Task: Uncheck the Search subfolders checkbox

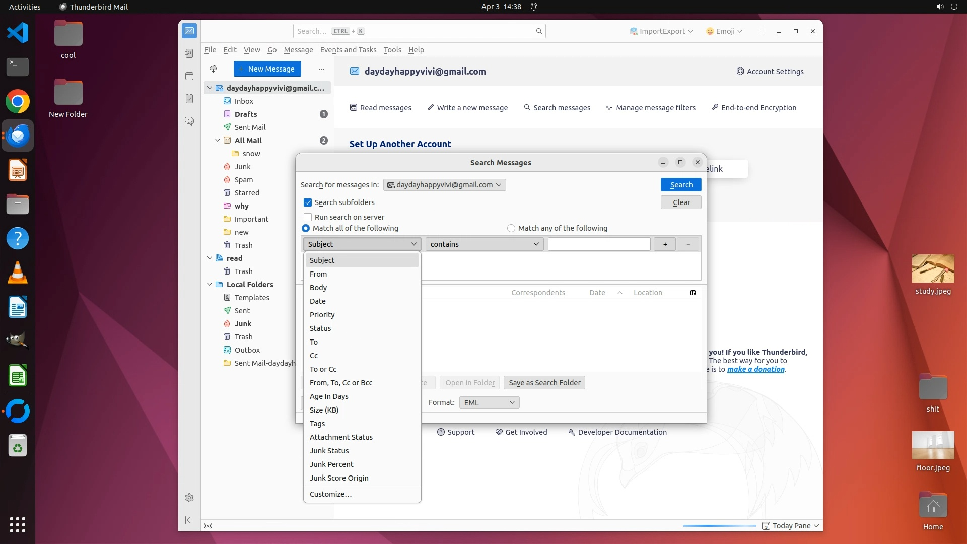Action: [308, 202]
